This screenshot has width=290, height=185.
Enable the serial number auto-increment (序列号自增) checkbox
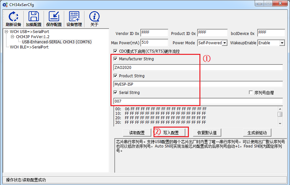pyautogui.click(x=251, y=93)
